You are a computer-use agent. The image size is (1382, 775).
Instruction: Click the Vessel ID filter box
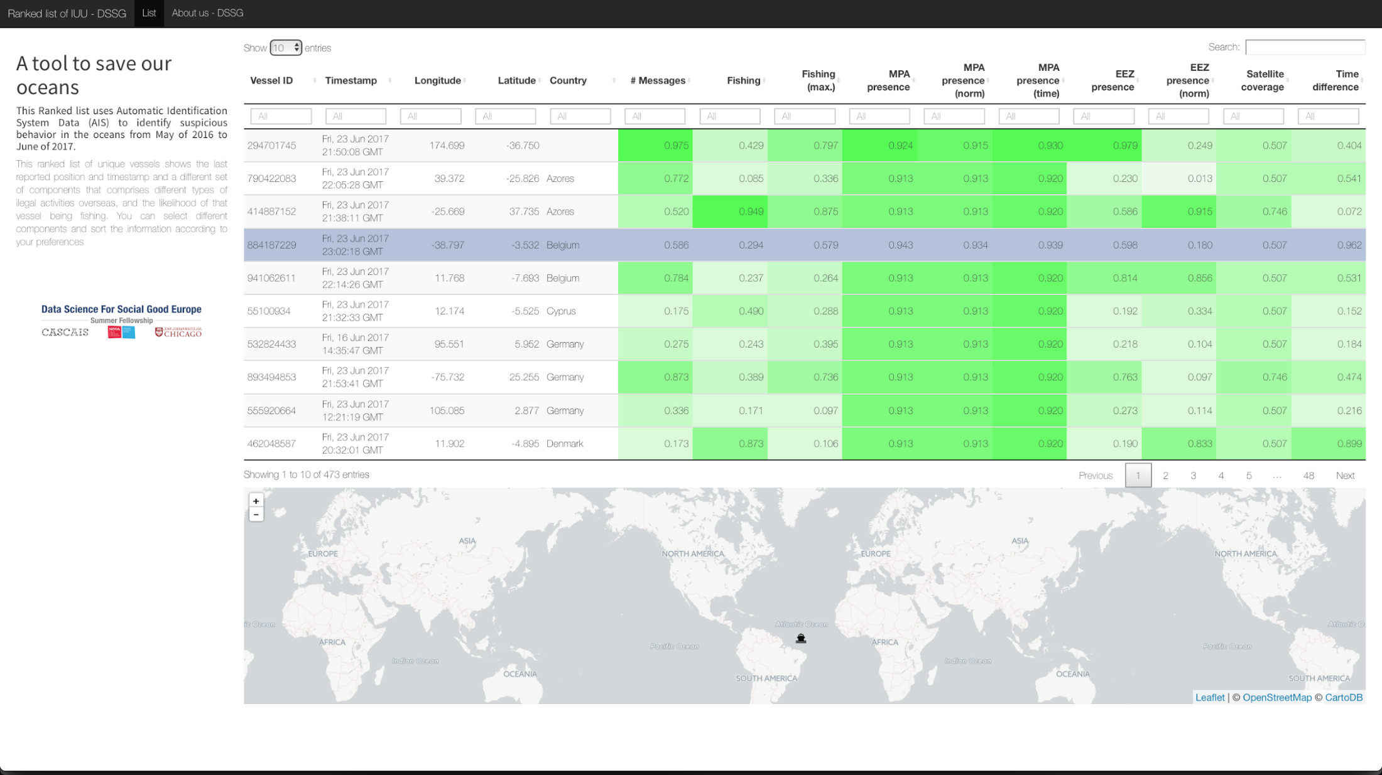click(x=281, y=116)
